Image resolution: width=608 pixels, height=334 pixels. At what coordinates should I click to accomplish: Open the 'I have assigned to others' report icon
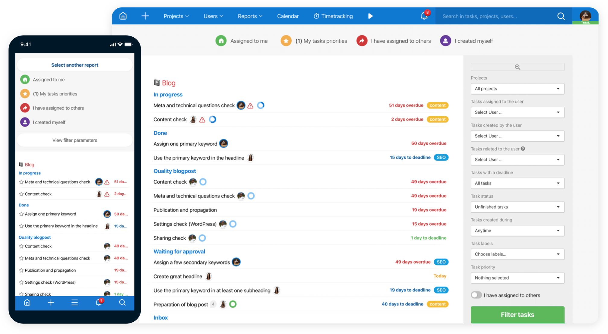point(362,41)
